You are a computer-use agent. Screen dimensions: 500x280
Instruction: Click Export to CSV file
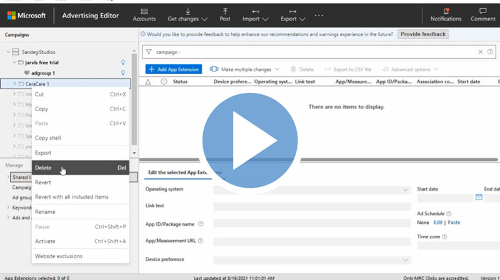pos(348,69)
